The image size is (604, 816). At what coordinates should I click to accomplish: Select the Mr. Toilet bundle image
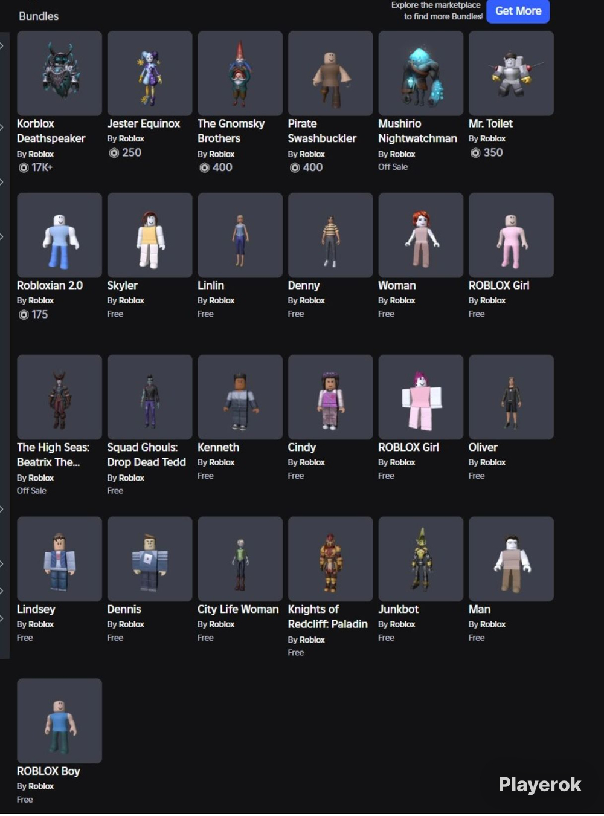(x=511, y=73)
